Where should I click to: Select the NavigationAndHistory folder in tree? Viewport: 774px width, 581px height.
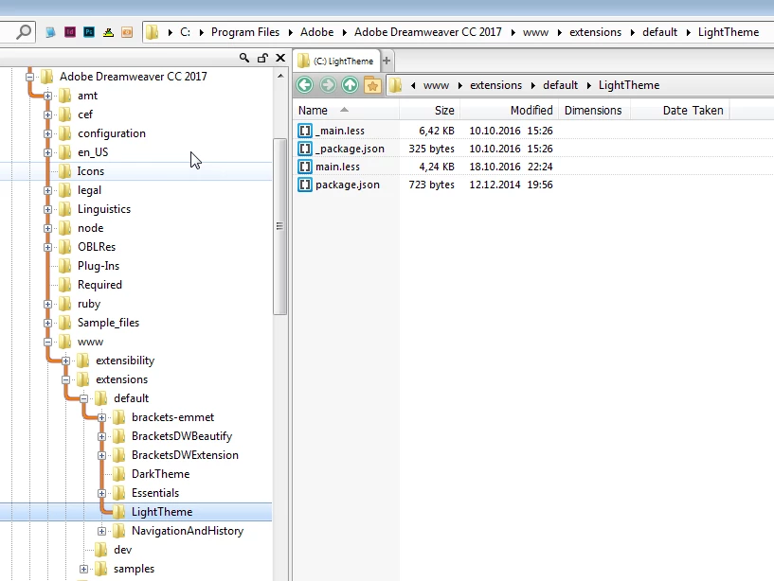pyautogui.click(x=188, y=531)
